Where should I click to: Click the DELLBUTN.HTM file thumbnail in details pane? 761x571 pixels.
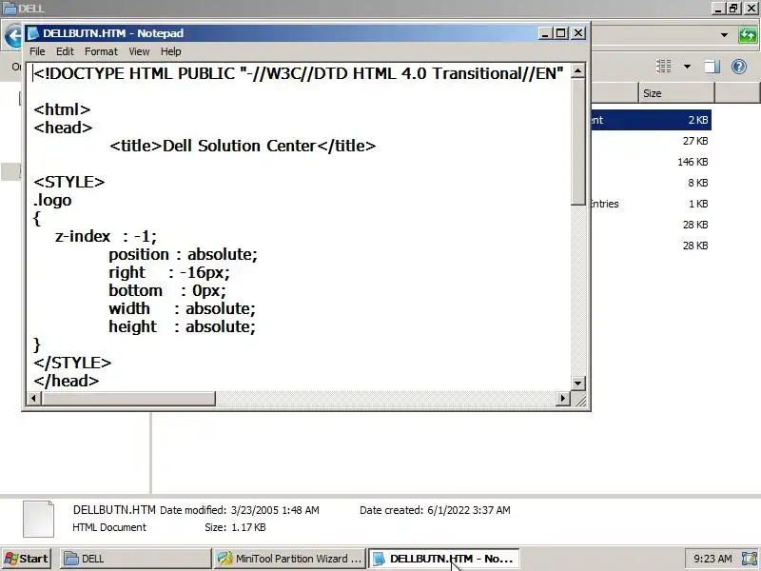tap(38, 519)
